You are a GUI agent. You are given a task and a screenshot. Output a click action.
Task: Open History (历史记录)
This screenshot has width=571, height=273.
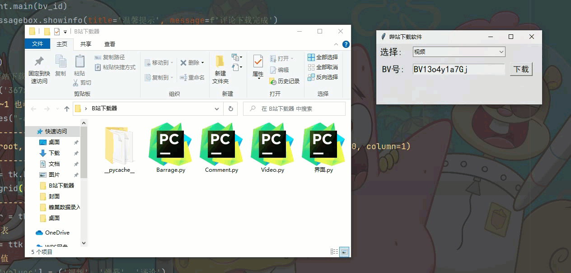tap(285, 81)
